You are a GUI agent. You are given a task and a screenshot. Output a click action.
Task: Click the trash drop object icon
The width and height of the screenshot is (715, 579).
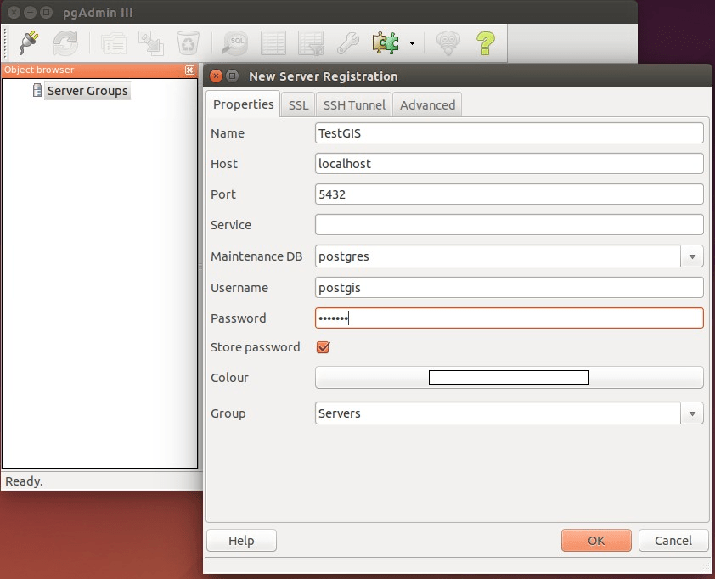pyautogui.click(x=188, y=43)
